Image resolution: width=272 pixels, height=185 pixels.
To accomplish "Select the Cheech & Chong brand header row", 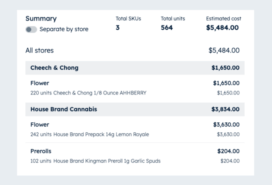I will (135, 68).
